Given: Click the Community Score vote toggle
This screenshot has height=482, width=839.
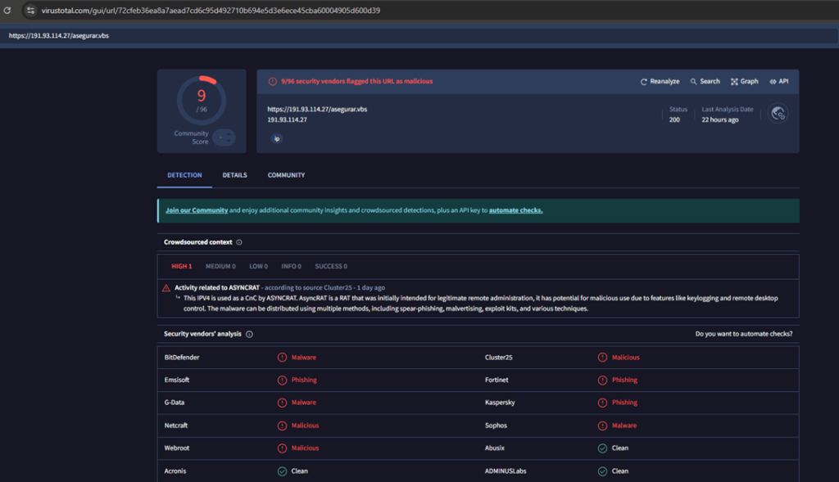Looking at the screenshot, I should coord(224,137).
